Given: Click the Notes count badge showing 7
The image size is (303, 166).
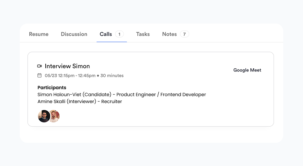Looking at the screenshot, I should (185, 34).
